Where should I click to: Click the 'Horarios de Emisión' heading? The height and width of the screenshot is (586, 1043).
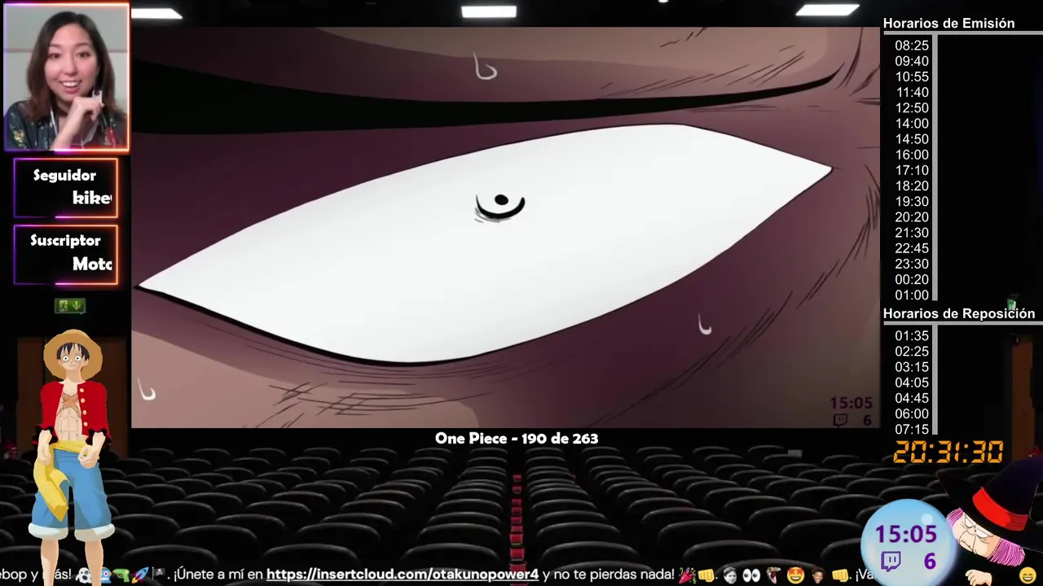tap(948, 24)
